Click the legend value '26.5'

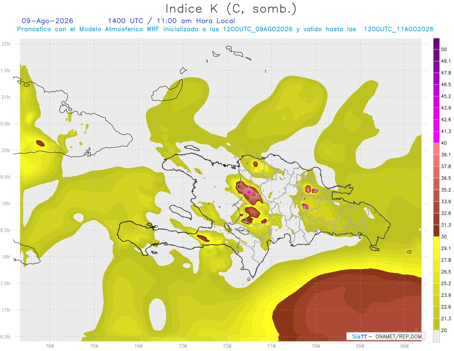(446, 271)
